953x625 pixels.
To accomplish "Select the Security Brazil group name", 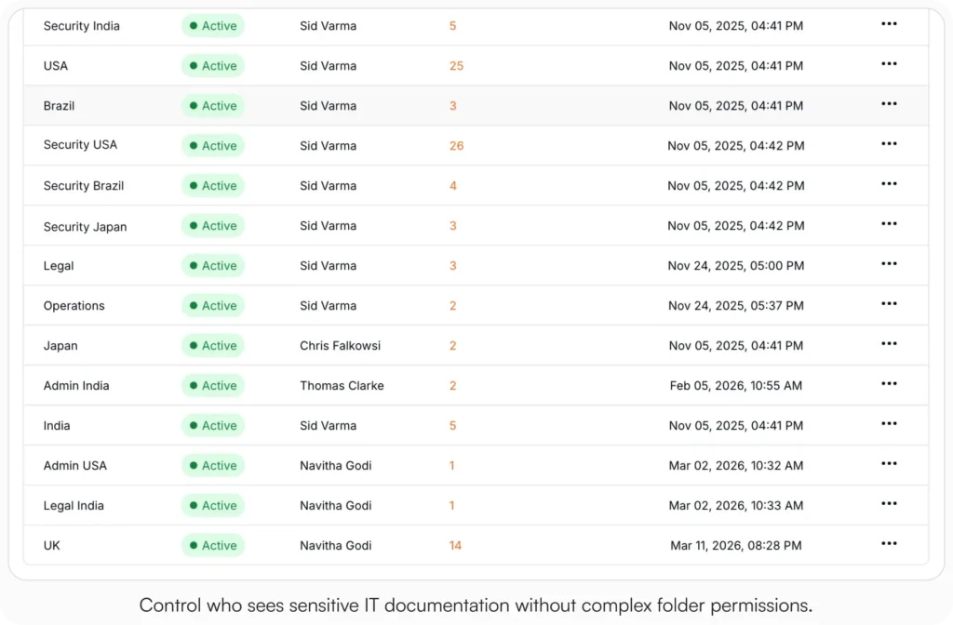I will click(x=83, y=186).
